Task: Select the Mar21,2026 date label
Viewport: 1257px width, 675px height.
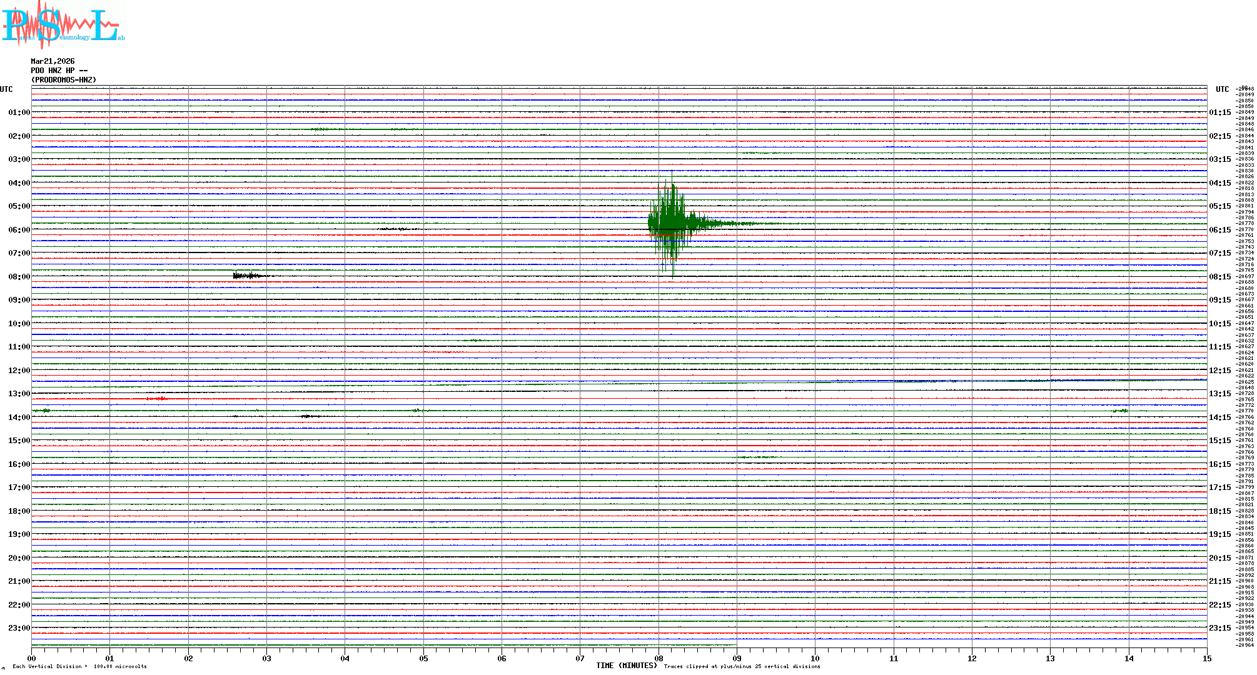Action: click(x=53, y=61)
